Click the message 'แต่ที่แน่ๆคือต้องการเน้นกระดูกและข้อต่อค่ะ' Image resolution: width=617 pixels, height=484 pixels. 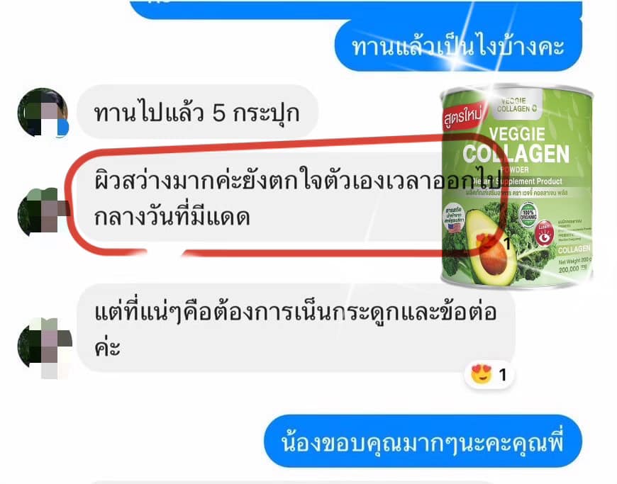pyautogui.click(x=296, y=328)
